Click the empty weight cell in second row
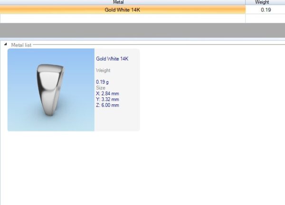 [265, 19]
